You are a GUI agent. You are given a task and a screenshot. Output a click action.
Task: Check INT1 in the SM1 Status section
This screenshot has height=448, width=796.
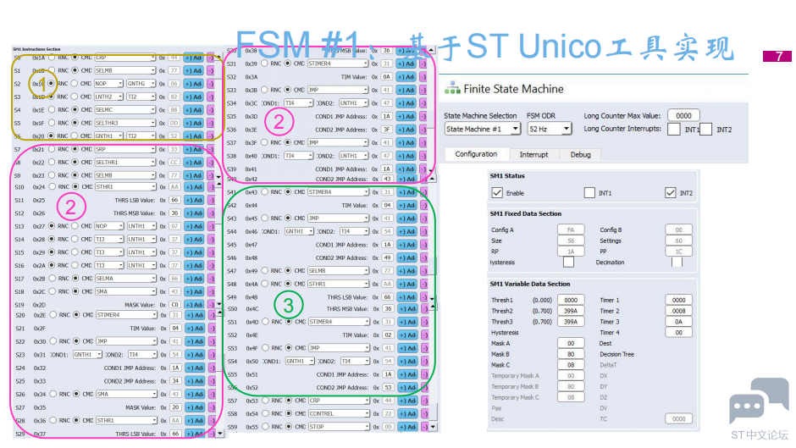(x=589, y=192)
